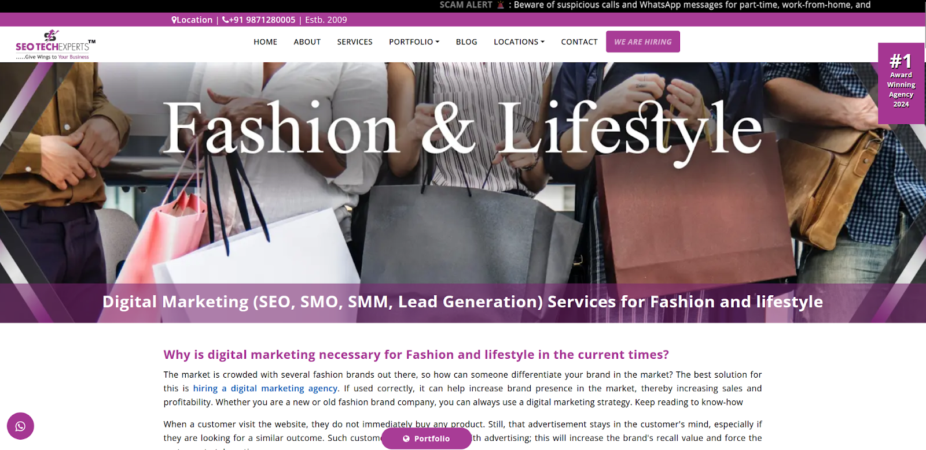Click the scam alert siren icon
926x450 pixels.
pyautogui.click(x=501, y=5)
